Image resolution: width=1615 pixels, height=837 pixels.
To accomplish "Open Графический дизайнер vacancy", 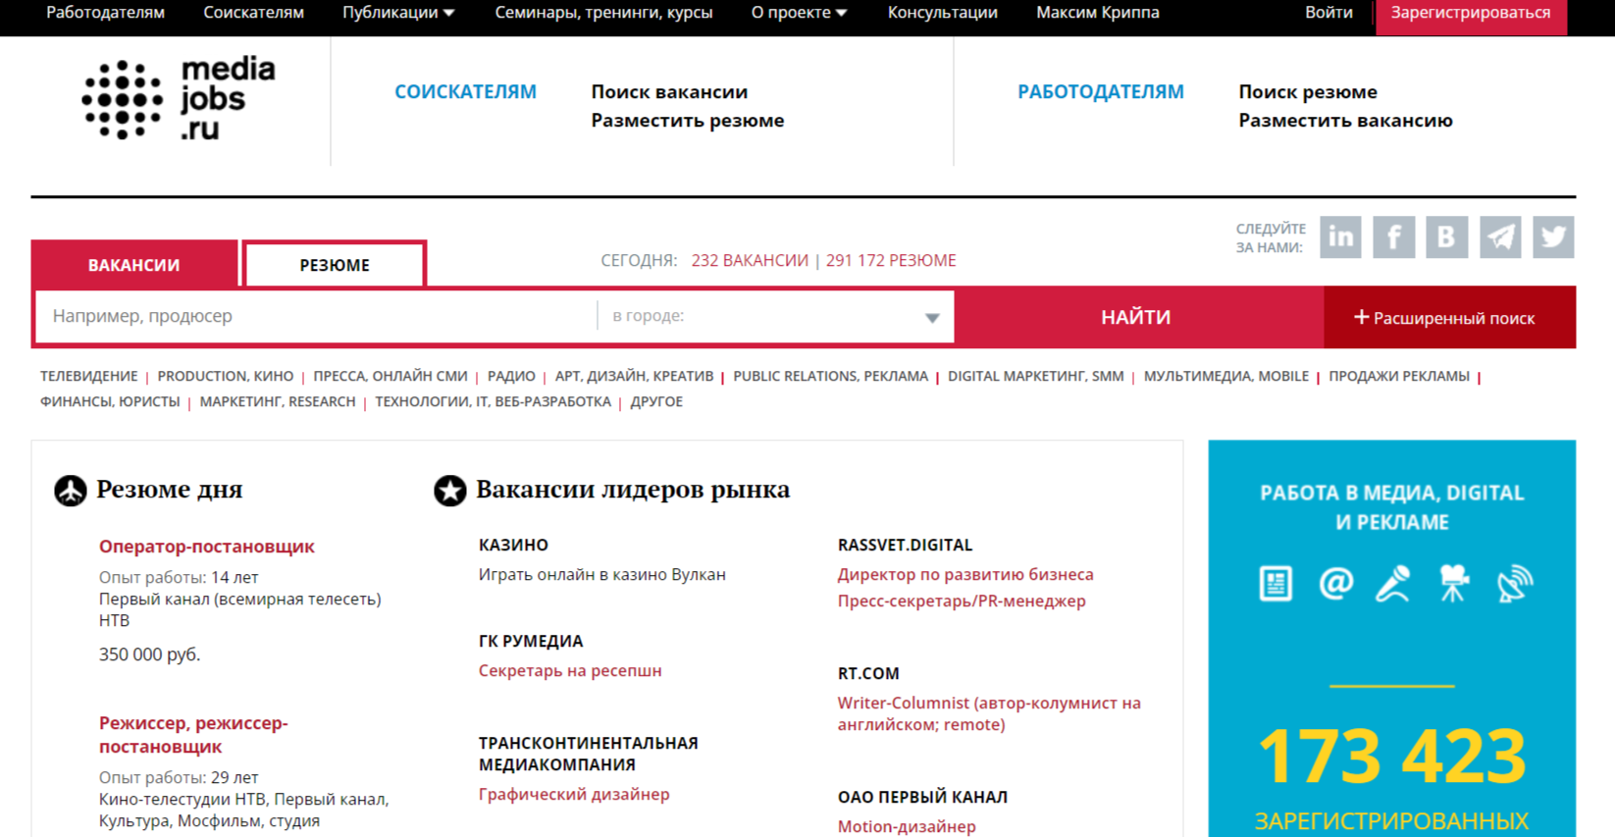I will click(x=574, y=795).
